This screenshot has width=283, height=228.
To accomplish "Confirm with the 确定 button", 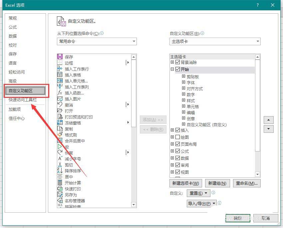I will (x=238, y=218).
